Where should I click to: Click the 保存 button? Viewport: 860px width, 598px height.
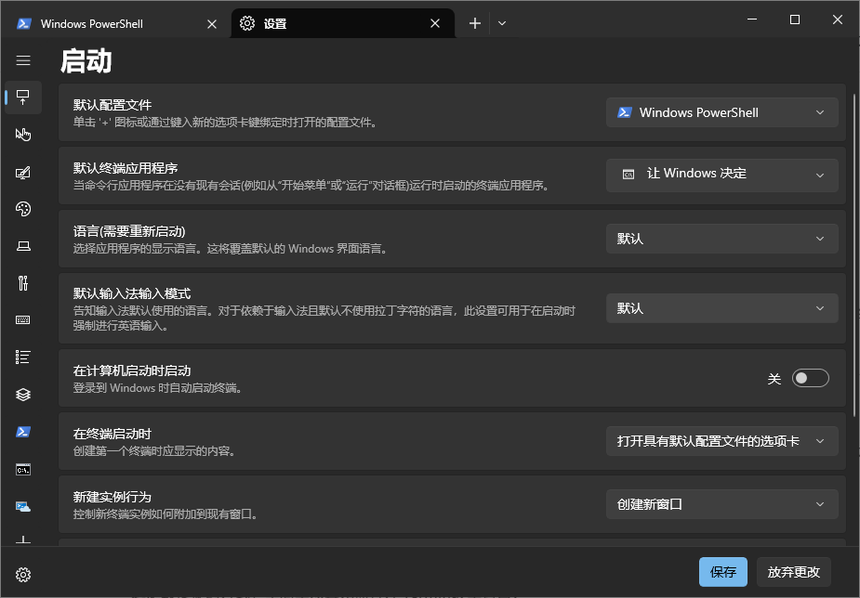coord(723,572)
